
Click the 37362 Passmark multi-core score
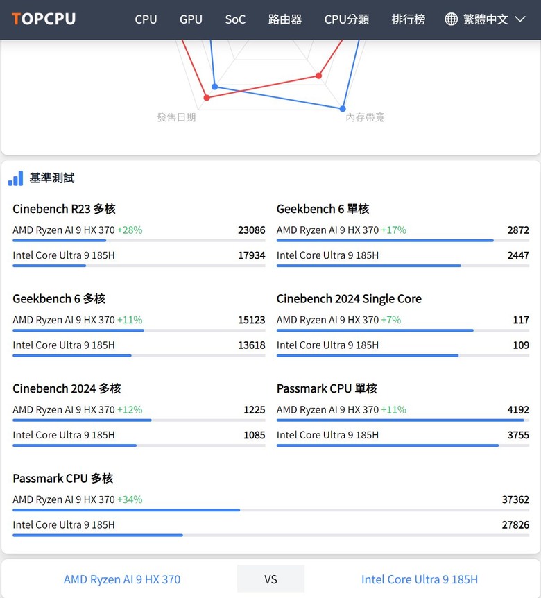coord(515,499)
